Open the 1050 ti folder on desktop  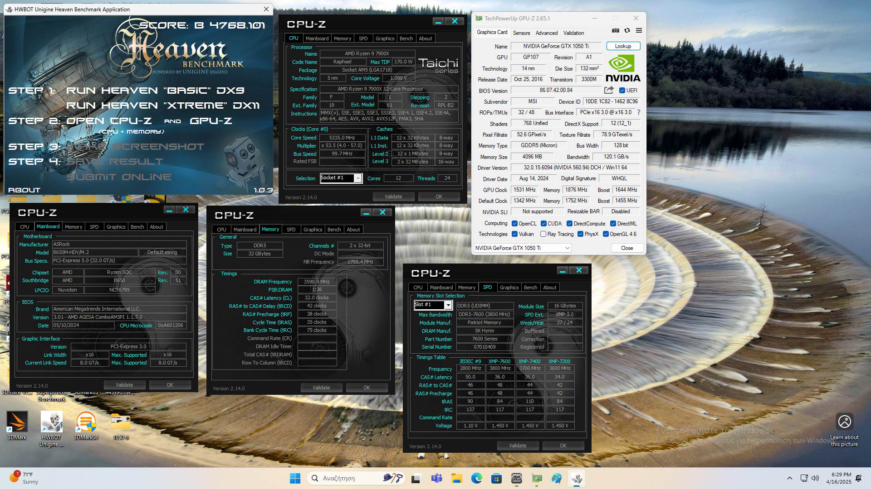tap(121, 426)
